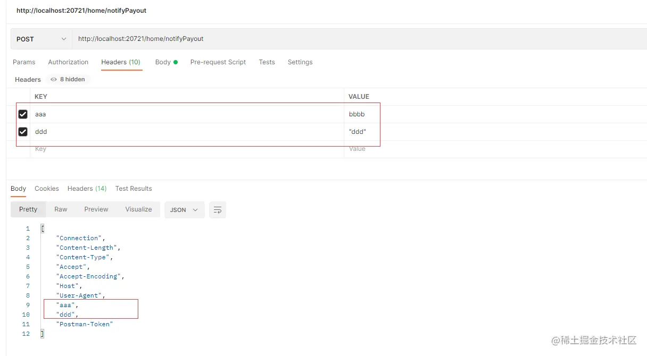Click the request title at top
The height and width of the screenshot is (356, 647).
click(81, 11)
